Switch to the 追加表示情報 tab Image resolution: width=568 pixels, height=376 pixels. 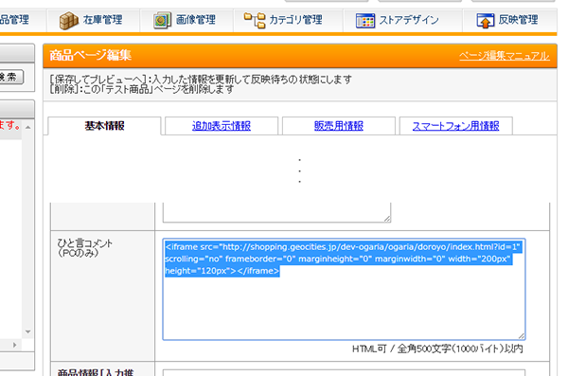222,126
